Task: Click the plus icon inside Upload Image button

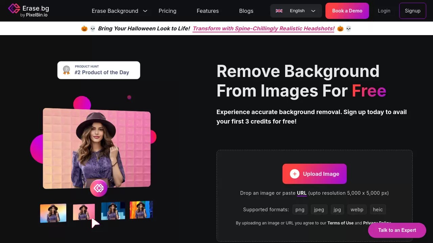Action: coord(295,174)
